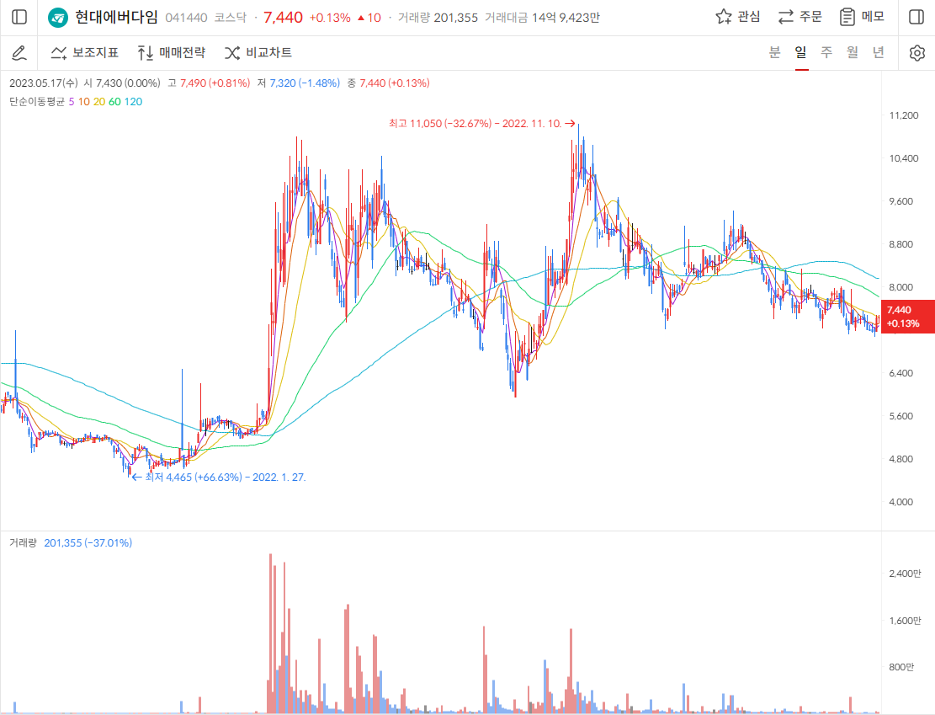
Task: Switch to 분 minute chart tab
Action: click(x=774, y=52)
